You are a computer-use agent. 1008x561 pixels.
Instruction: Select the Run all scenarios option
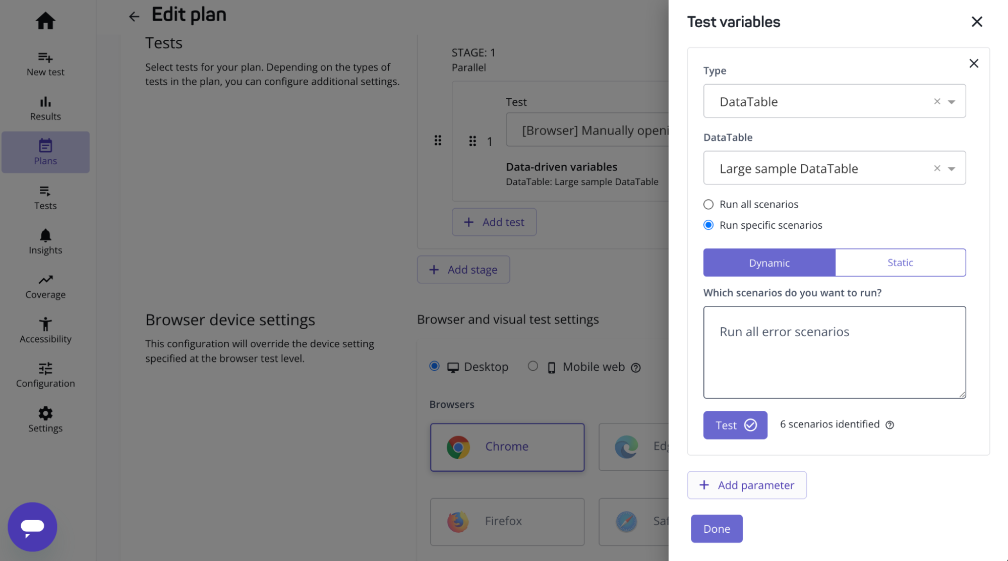tap(708, 204)
